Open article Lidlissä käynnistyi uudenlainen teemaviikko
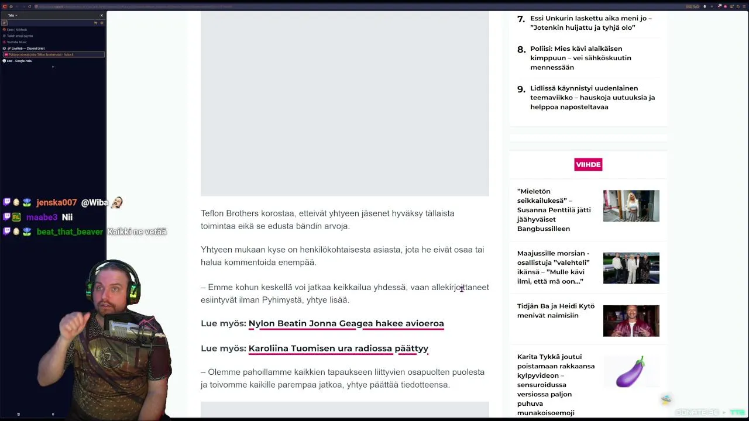This screenshot has width=749, height=421. tap(592, 98)
